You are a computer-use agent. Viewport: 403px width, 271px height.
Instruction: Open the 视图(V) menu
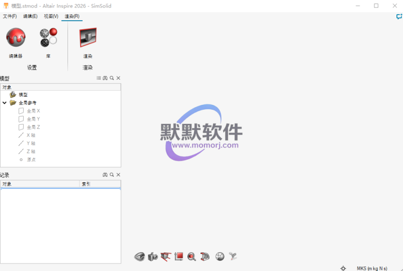coord(51,16)
